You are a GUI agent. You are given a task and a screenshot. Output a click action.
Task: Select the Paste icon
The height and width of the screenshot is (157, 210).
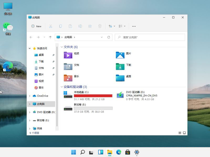(70, 26)
